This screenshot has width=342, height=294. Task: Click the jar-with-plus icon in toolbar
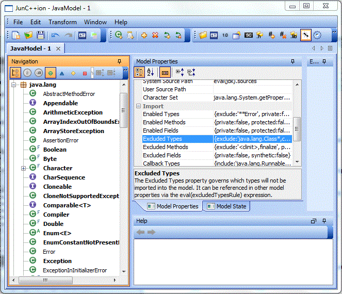pos(130,35)
